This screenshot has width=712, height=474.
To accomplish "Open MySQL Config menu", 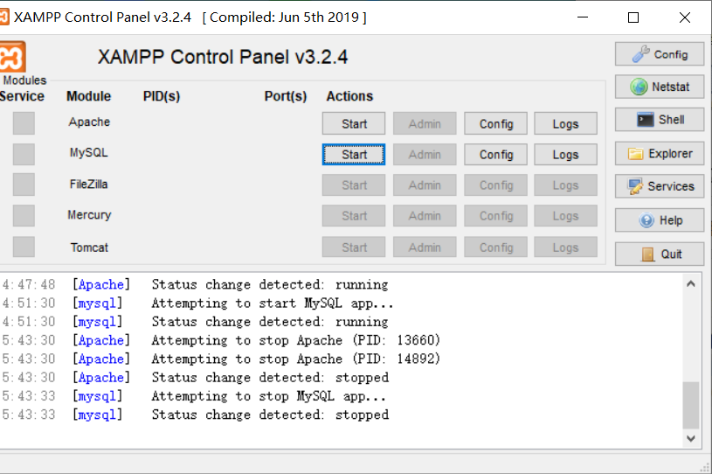I will pyautogui.click(x=495, y=155).
